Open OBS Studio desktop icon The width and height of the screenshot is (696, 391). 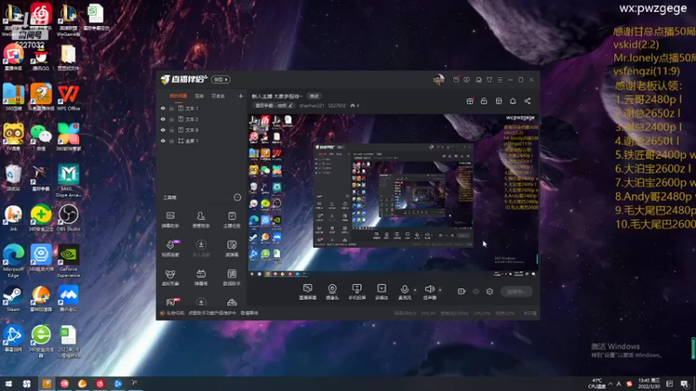coord(69,218)
